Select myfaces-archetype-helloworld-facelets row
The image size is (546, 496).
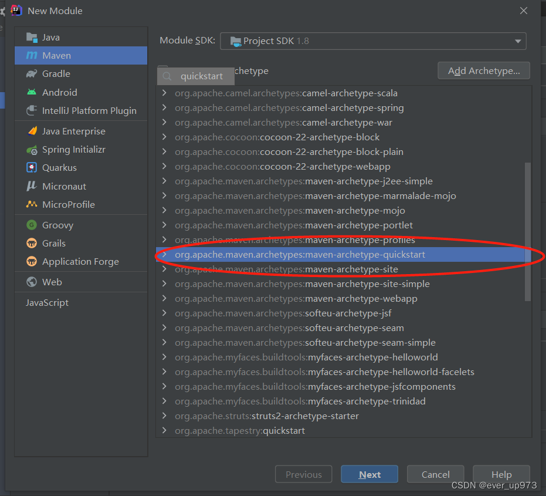point(343,372)
